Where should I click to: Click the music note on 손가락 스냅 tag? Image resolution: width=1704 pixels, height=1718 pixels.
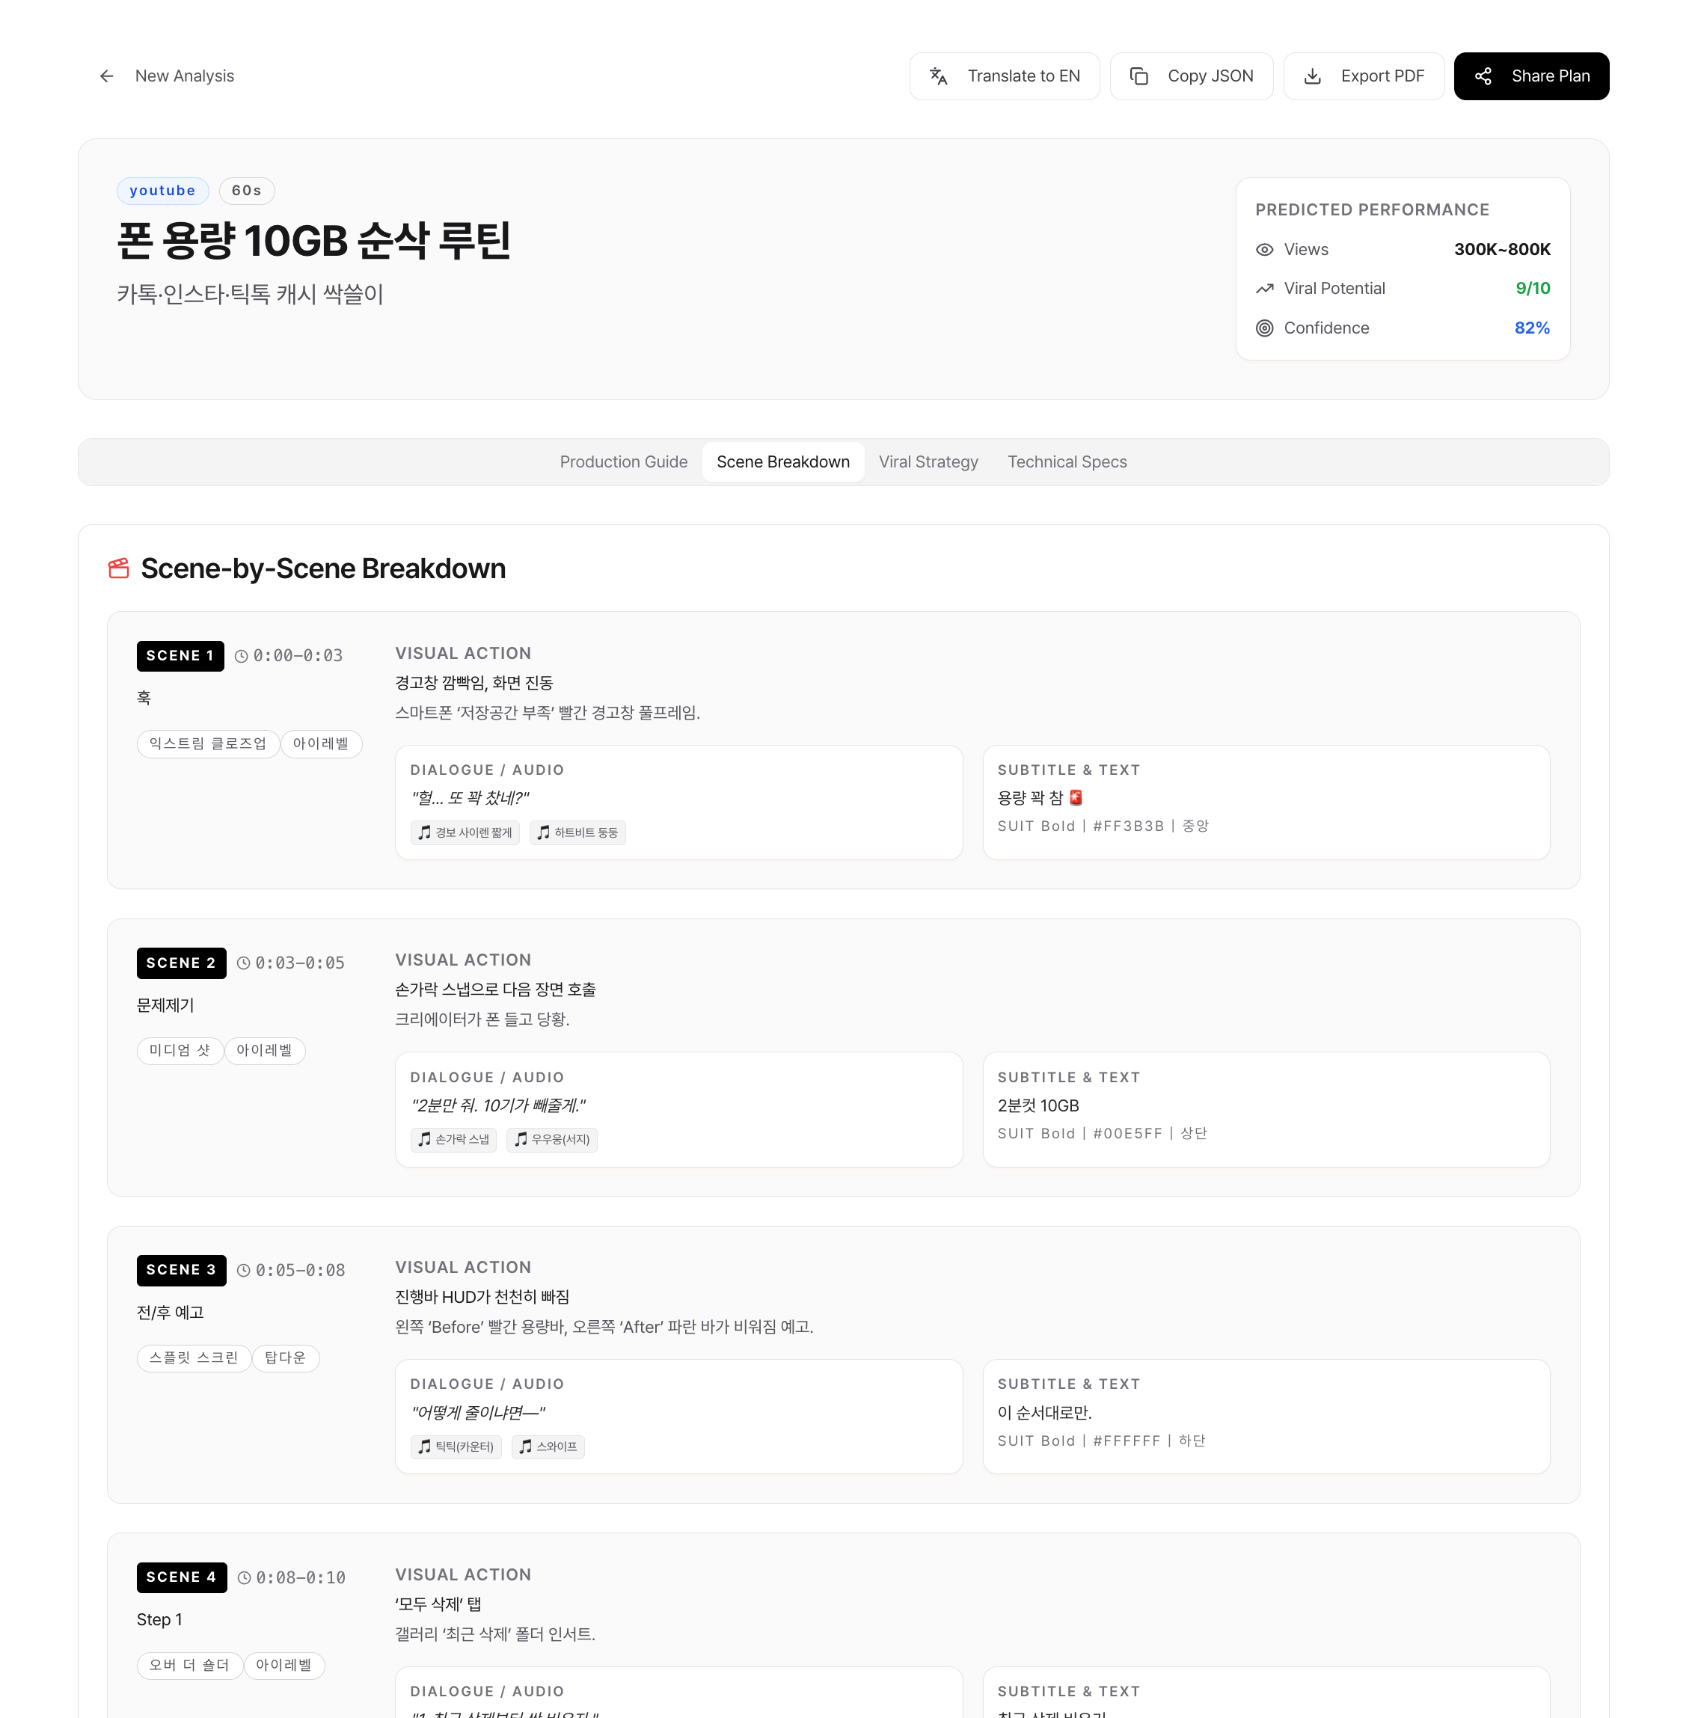(424, 1139)
